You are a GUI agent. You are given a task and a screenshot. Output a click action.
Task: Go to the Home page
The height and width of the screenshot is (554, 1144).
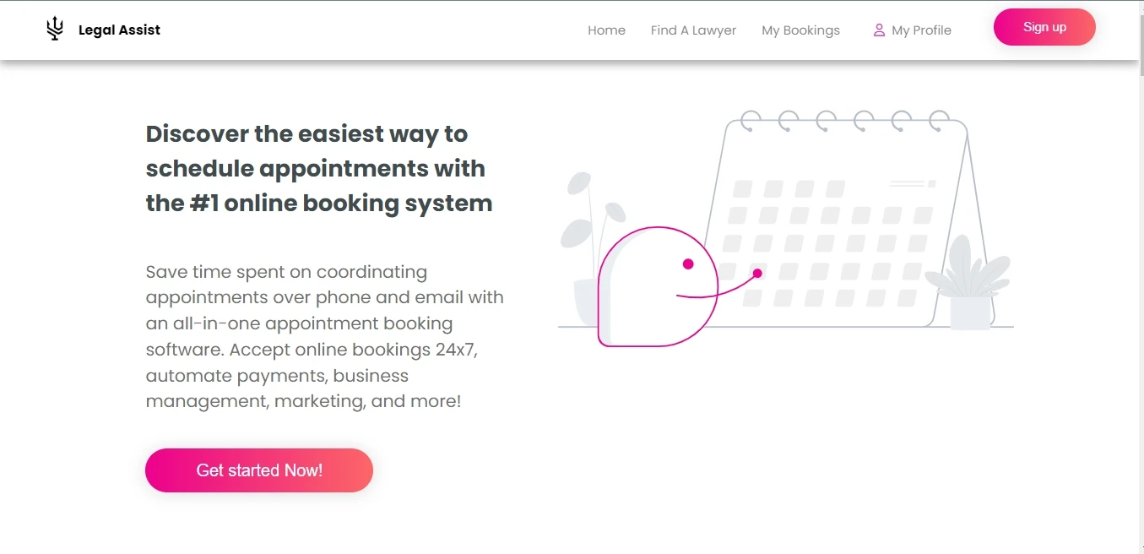point(606,30)
